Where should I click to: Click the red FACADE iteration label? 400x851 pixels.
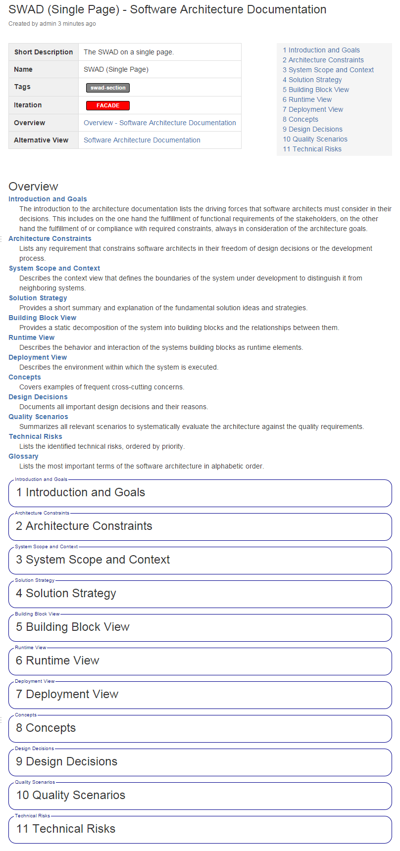pyautogui.click(x=108, y=105)
